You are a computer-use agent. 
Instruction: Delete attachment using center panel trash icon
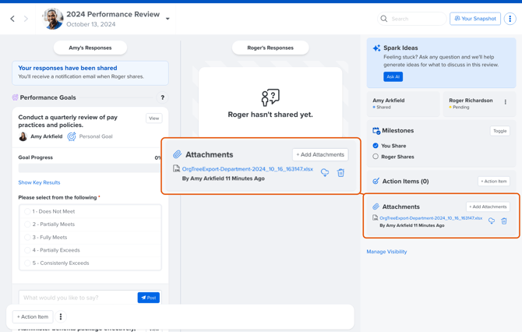(x=340, y=173)
